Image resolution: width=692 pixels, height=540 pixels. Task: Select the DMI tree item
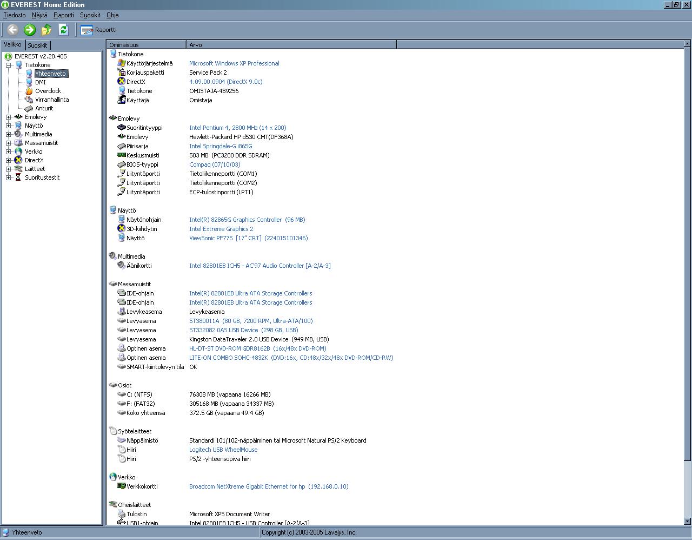point(40,82)
